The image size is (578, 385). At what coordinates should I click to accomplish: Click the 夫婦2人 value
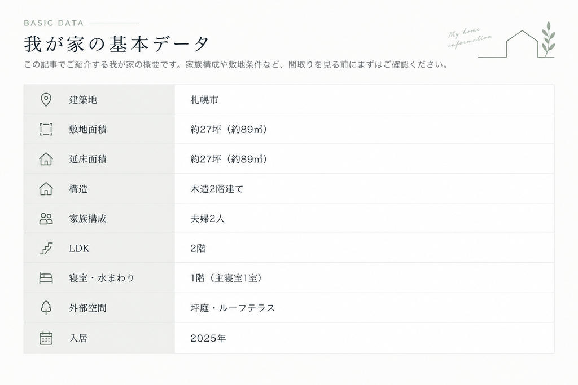click(x=207, y=219)
